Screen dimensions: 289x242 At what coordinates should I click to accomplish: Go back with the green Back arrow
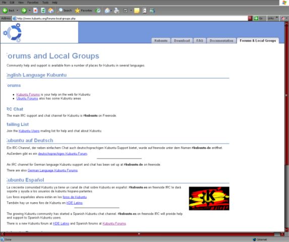(5, 11)
